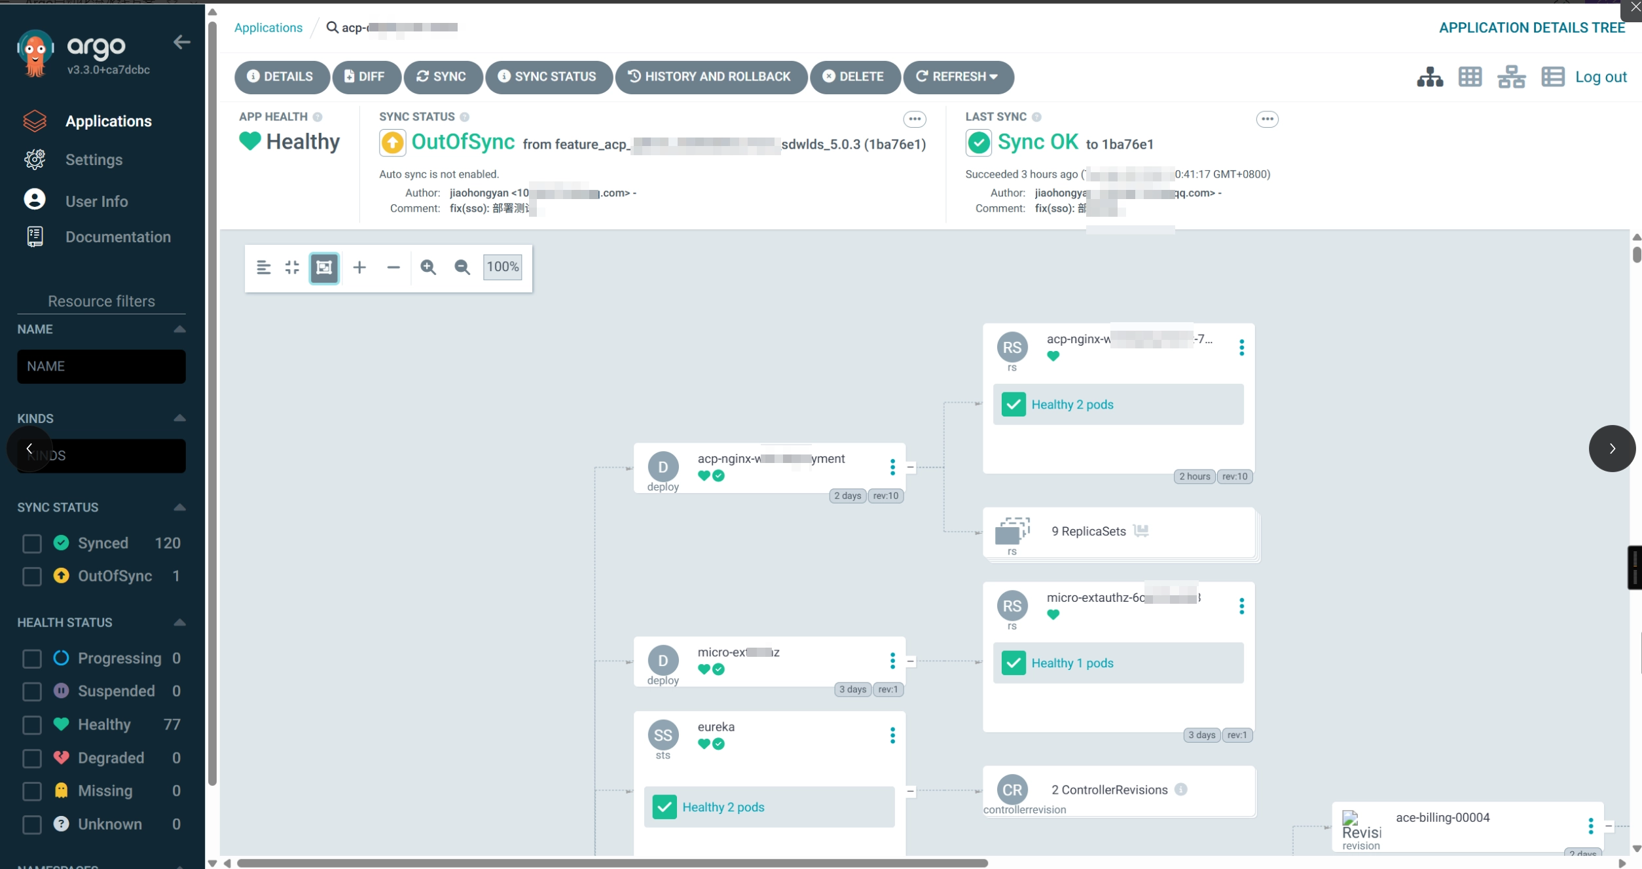Check the Synced filter checkbox
Image resolution: width=1642 pixels, height=869 pixels.
tap(31, 544)
